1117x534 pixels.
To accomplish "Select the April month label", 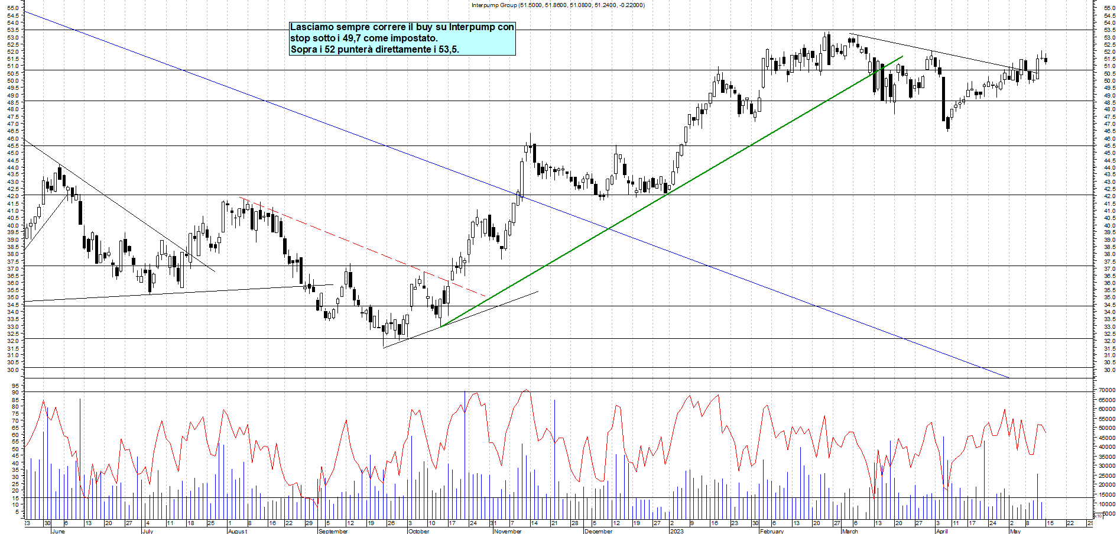I will click(941, 531).
